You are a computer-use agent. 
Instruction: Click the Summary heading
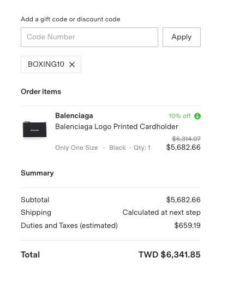click(37, 173)
